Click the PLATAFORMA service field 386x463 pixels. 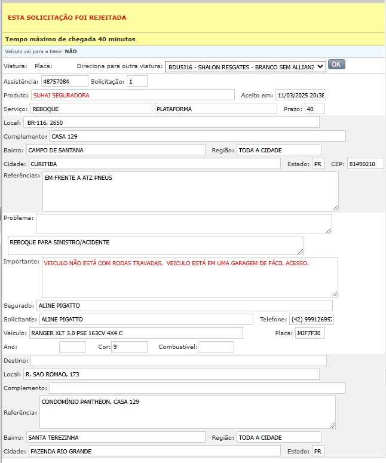pyautogui.click(x=215, y=109)
